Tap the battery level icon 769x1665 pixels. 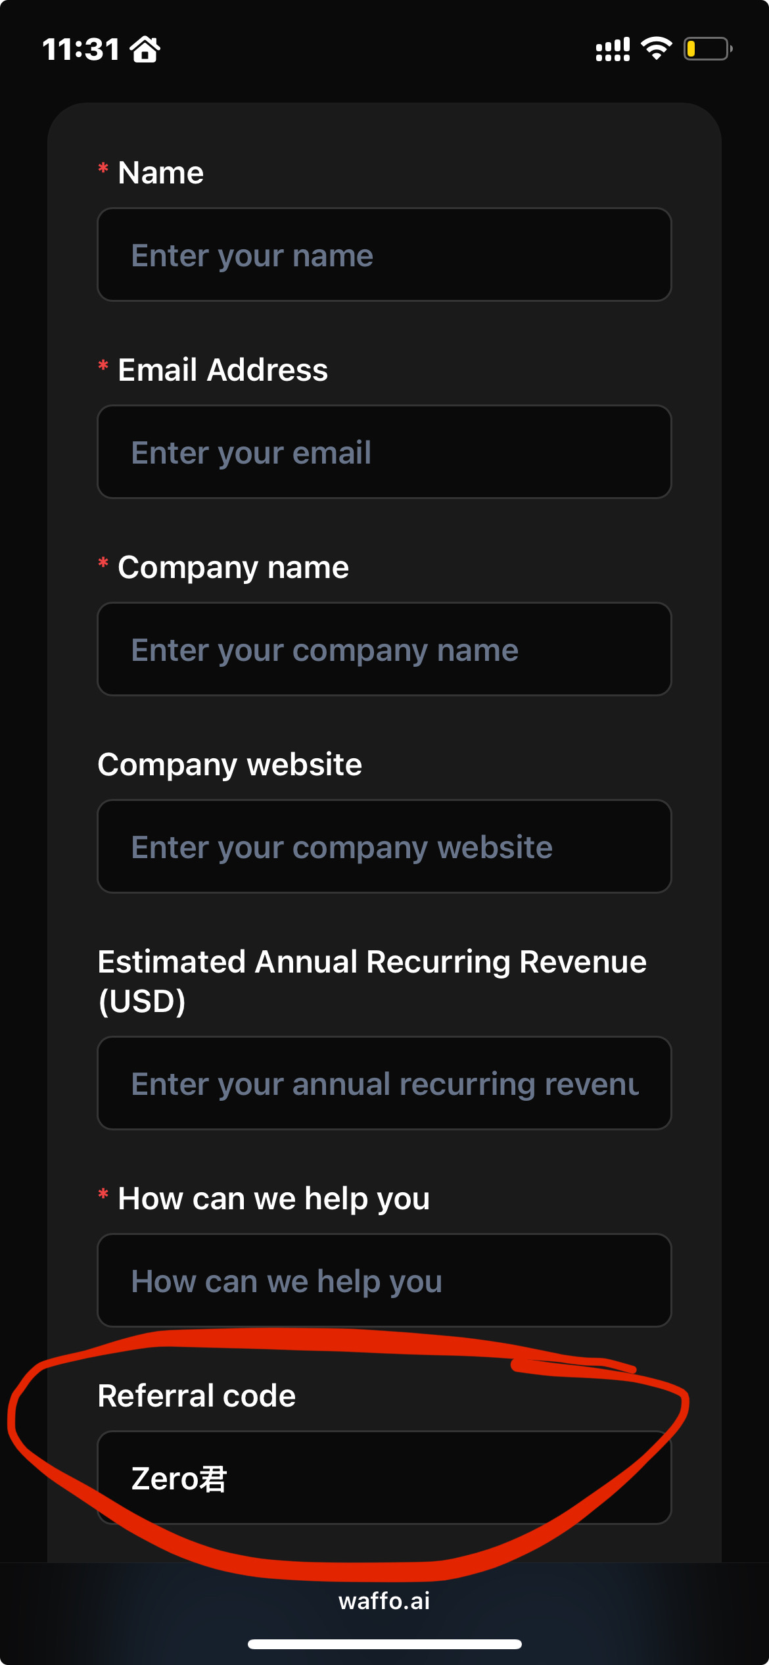(x=707, y=49)
